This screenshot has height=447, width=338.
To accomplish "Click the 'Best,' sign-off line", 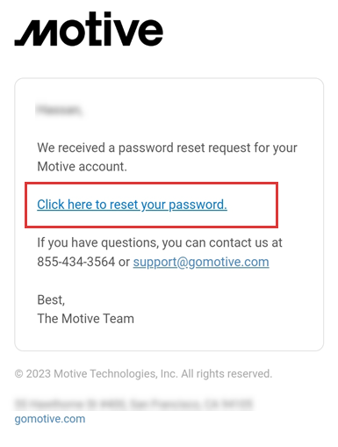I will click(51, 300).
